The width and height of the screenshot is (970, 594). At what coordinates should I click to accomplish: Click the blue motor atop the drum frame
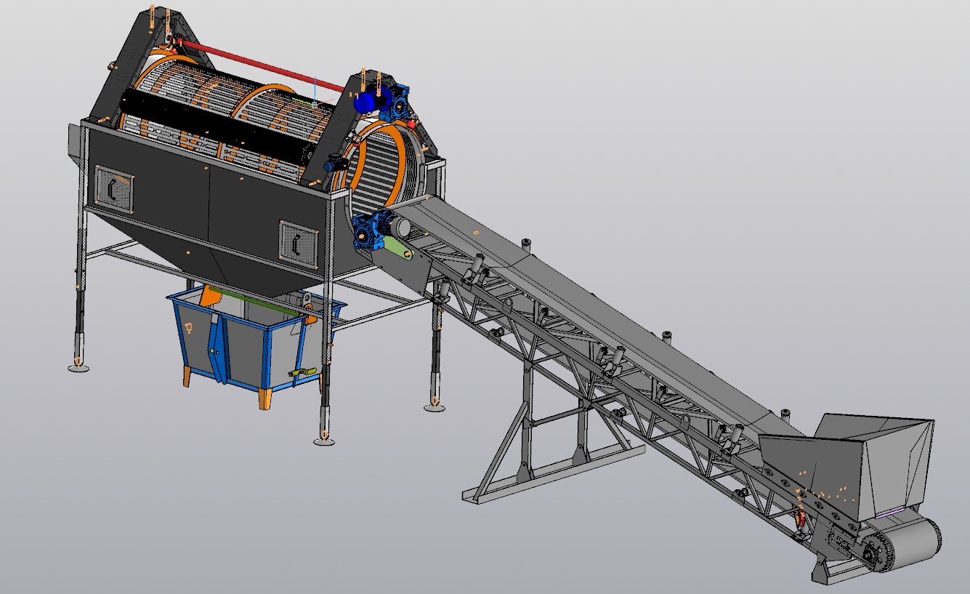tap(367, 102)
